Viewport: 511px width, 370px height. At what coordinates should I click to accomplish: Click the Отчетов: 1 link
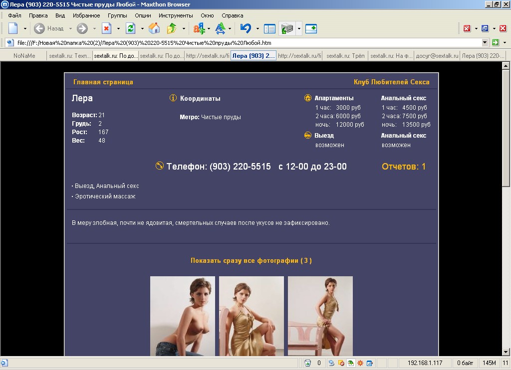[404, 167]
